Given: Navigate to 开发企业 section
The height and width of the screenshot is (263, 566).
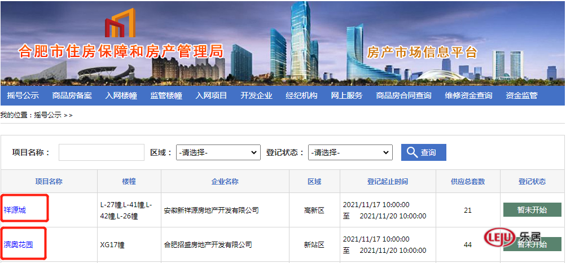Looking at the screenshot, I should (x=256, y=95).
